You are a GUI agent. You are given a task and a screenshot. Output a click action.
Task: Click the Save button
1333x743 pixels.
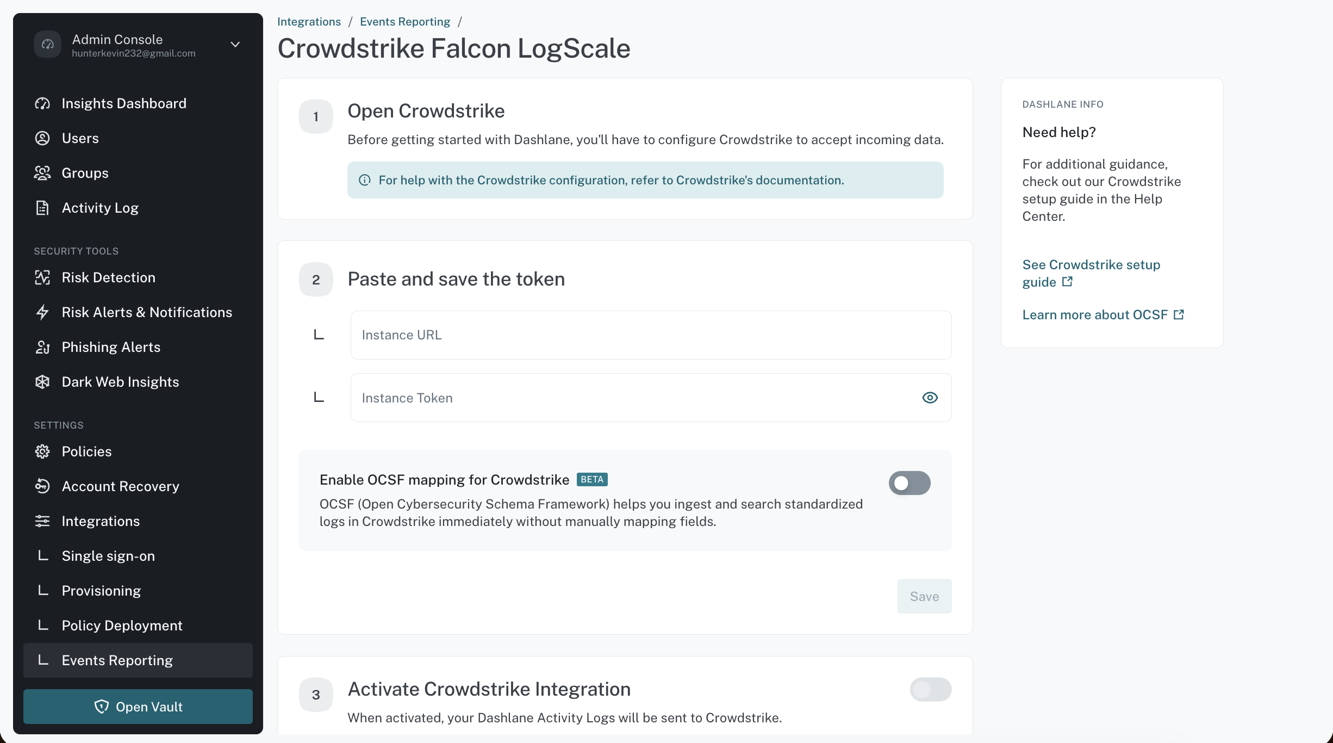(924, 596)
